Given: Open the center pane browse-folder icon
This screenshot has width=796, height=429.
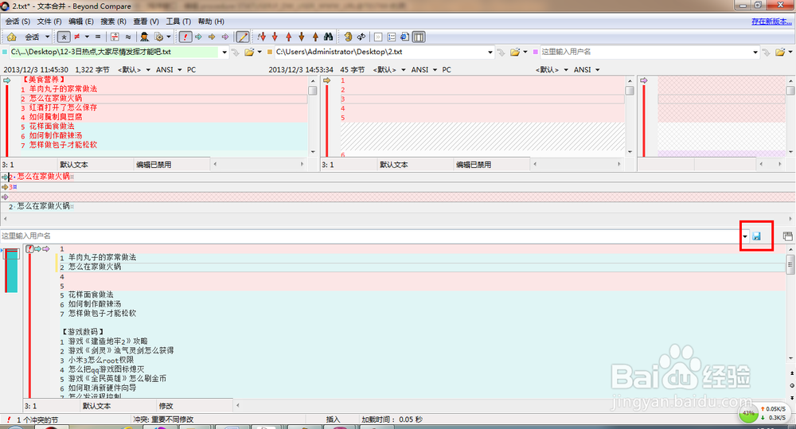Looking at the screenshot, I should pos(515,52).
